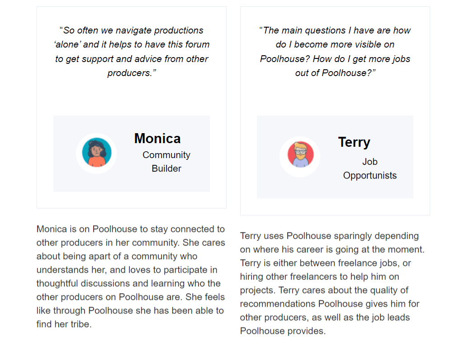Click the red circle behind Terry's avatar
The height and width of the screenshot is (356, 460).
[300, 154]
